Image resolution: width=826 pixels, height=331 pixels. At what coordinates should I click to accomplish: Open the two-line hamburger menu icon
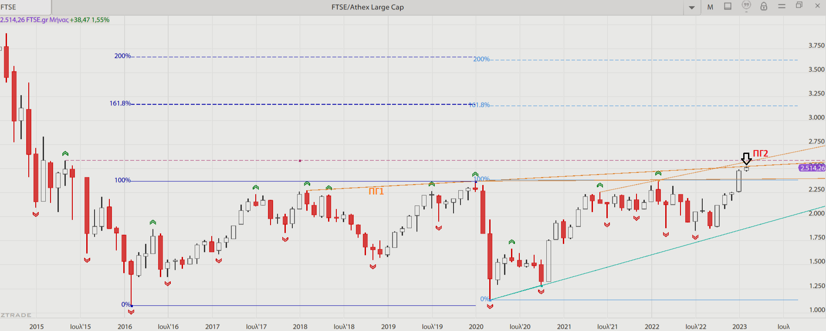782,6
